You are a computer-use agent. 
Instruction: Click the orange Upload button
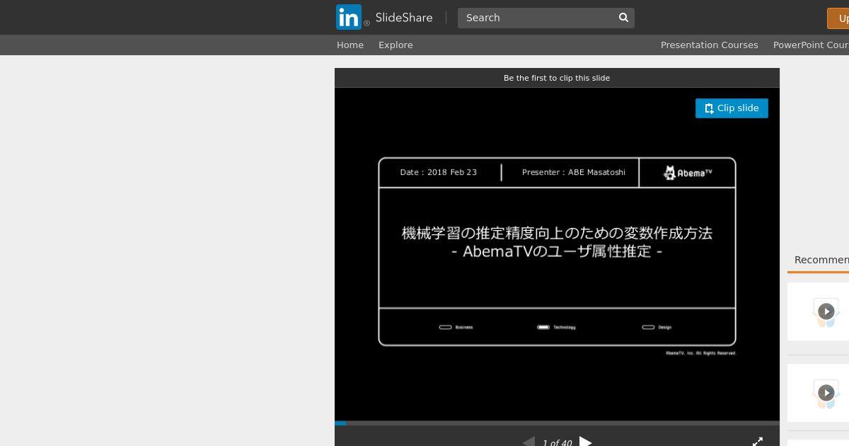click(x=838, y=18)
